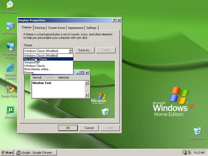Click the network connection tray icon

point(189,153)
